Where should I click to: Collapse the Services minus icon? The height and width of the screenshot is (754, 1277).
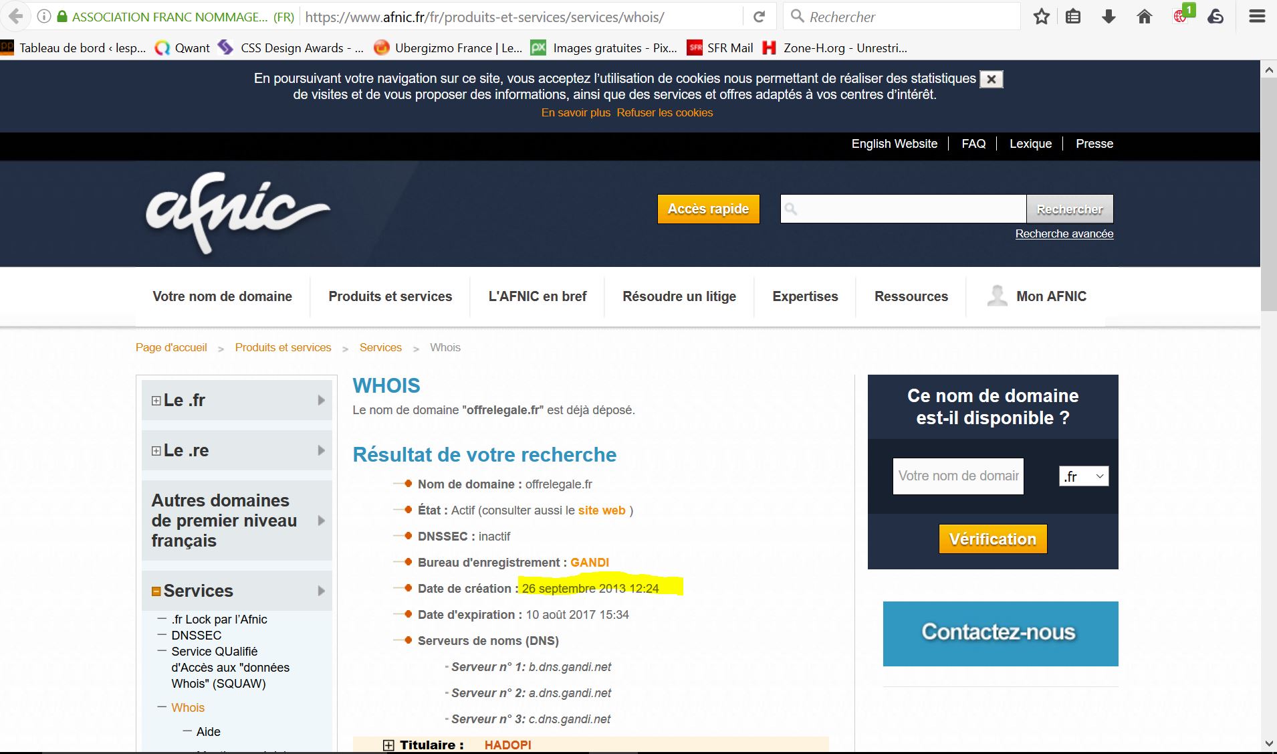(x=156, y=591)
